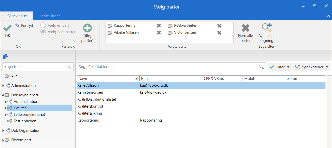Expand the Ekstern part tree node
The width and height of the screenshot is (332, 148).
coord(3,140)
